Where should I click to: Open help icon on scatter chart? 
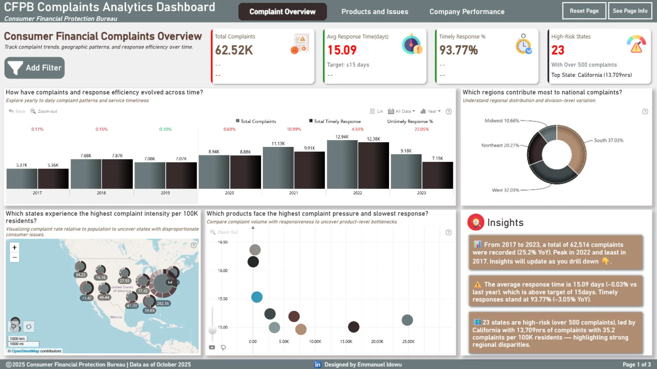tap(449, 233)
